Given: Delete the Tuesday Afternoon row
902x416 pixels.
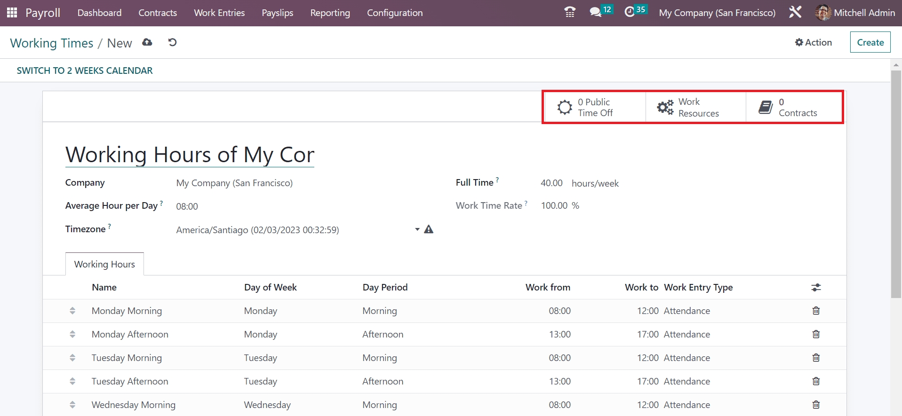Looking at the screenshot, I should [816, 381].
